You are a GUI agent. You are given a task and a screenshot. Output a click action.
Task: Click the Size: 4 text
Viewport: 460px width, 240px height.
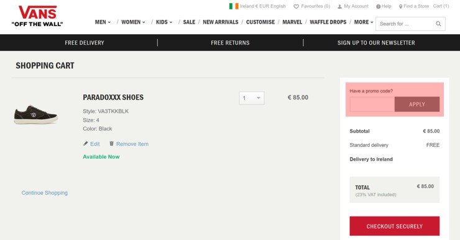tap(91, 120)
